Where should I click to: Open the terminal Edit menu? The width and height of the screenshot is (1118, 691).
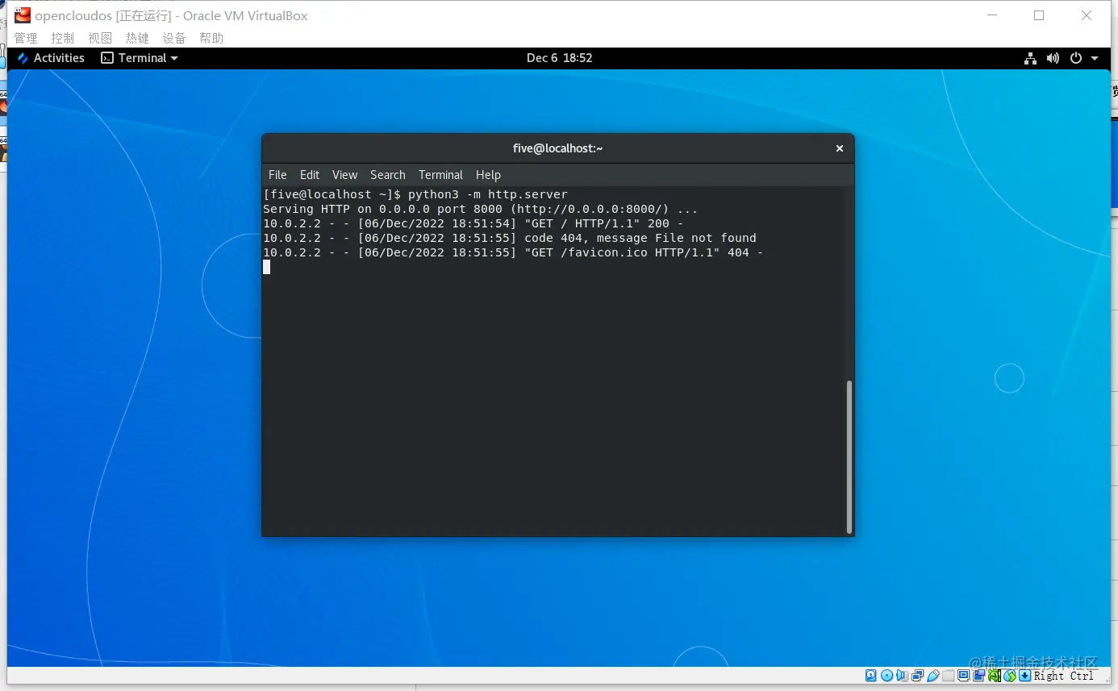point(310,175)
